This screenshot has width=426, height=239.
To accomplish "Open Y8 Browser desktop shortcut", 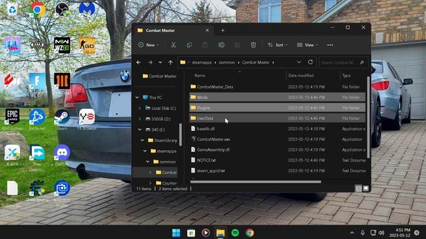I will click(x=87, y=119).
